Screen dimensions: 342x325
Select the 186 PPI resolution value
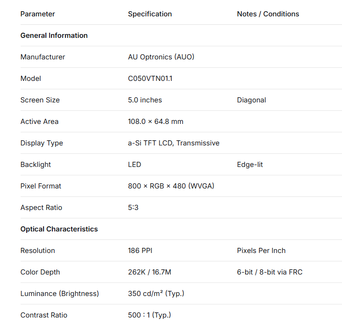pyautogui.click(x=140, y=251)
